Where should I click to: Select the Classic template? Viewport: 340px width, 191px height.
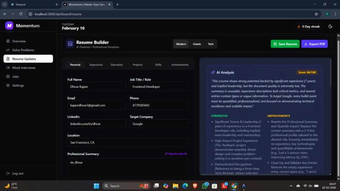[x=197, y=44]
